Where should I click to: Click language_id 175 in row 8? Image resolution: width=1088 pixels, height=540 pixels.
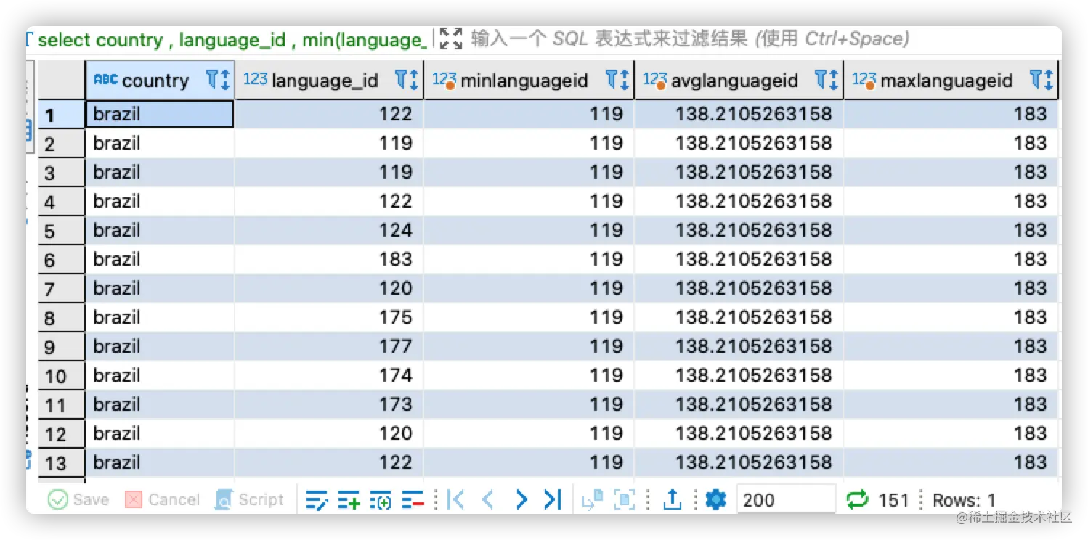(x=329, y=317)
